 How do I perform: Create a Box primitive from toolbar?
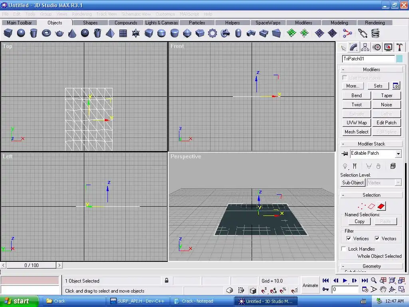[8, 33]
